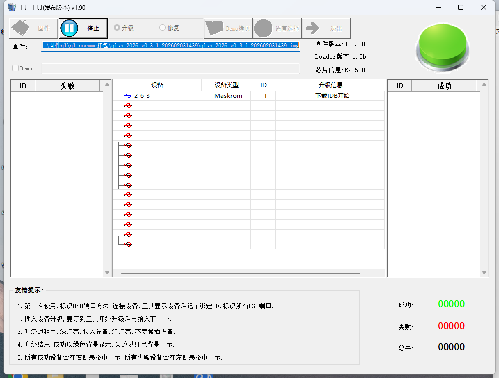Click the 失败 column header
499x378 pixels.
67,86
